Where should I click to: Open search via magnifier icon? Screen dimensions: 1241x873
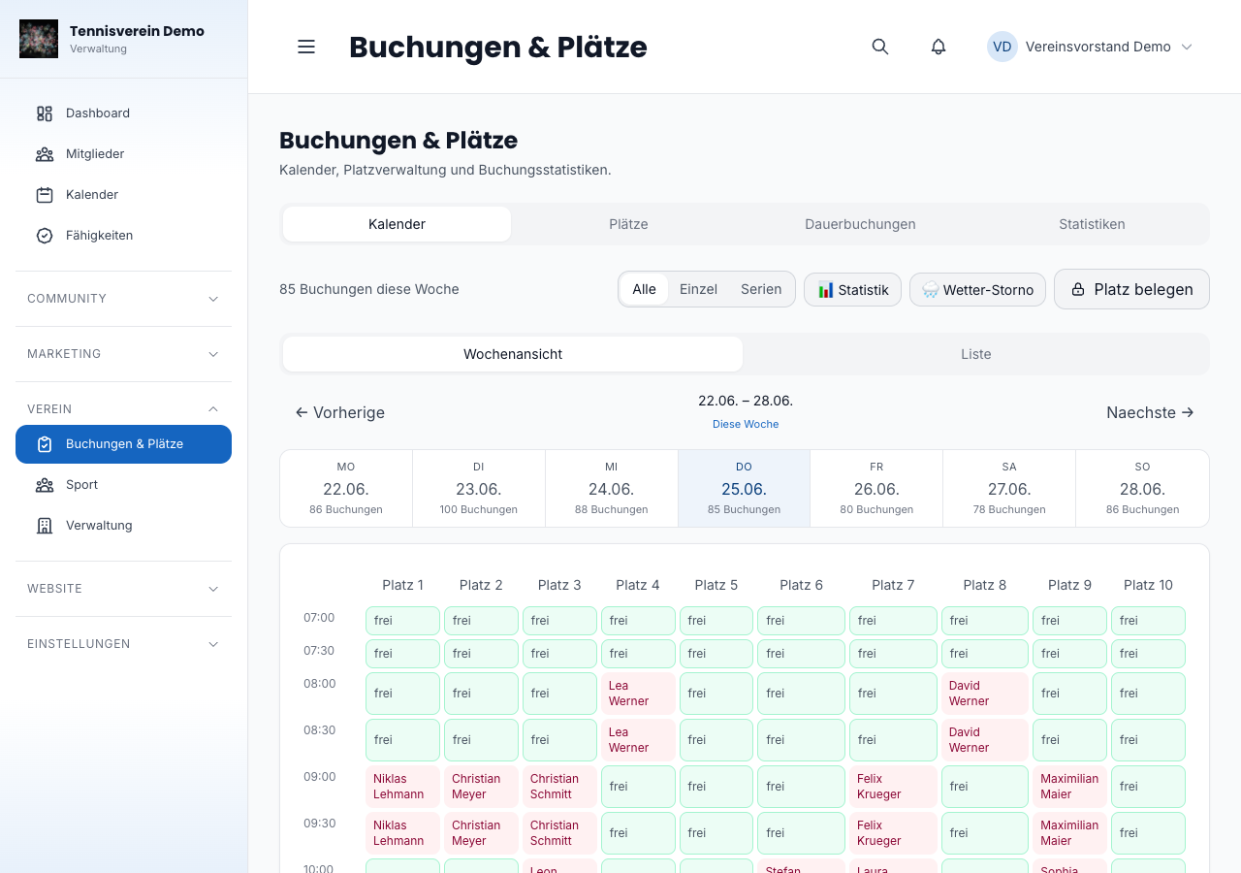pyautogui.click(x=880, y=47)
